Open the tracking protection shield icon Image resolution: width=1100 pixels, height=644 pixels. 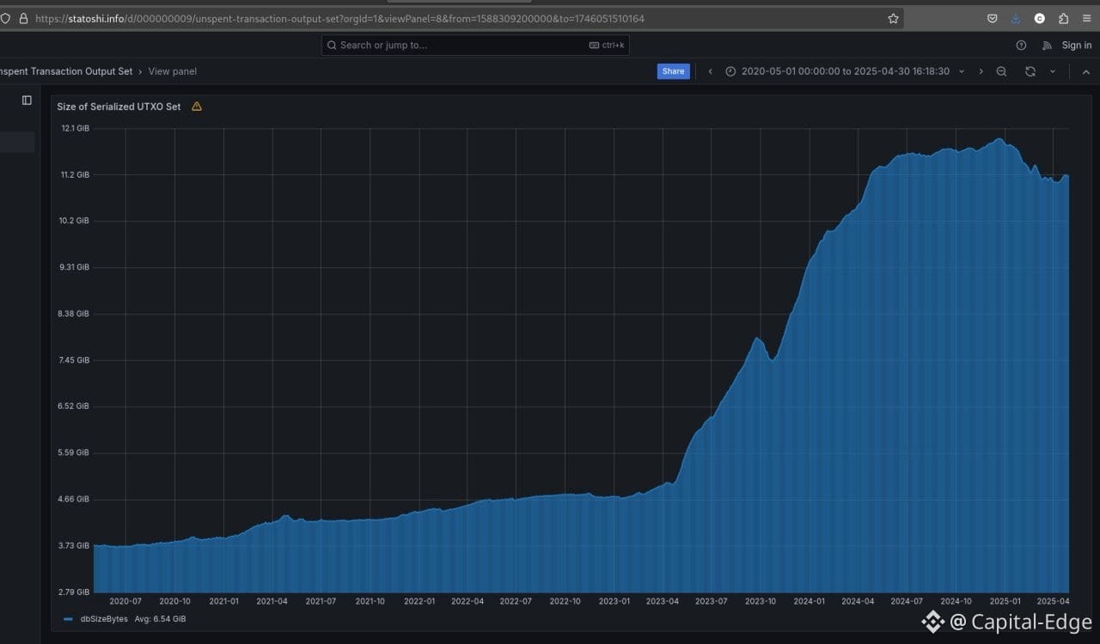(x=5, y=18)
